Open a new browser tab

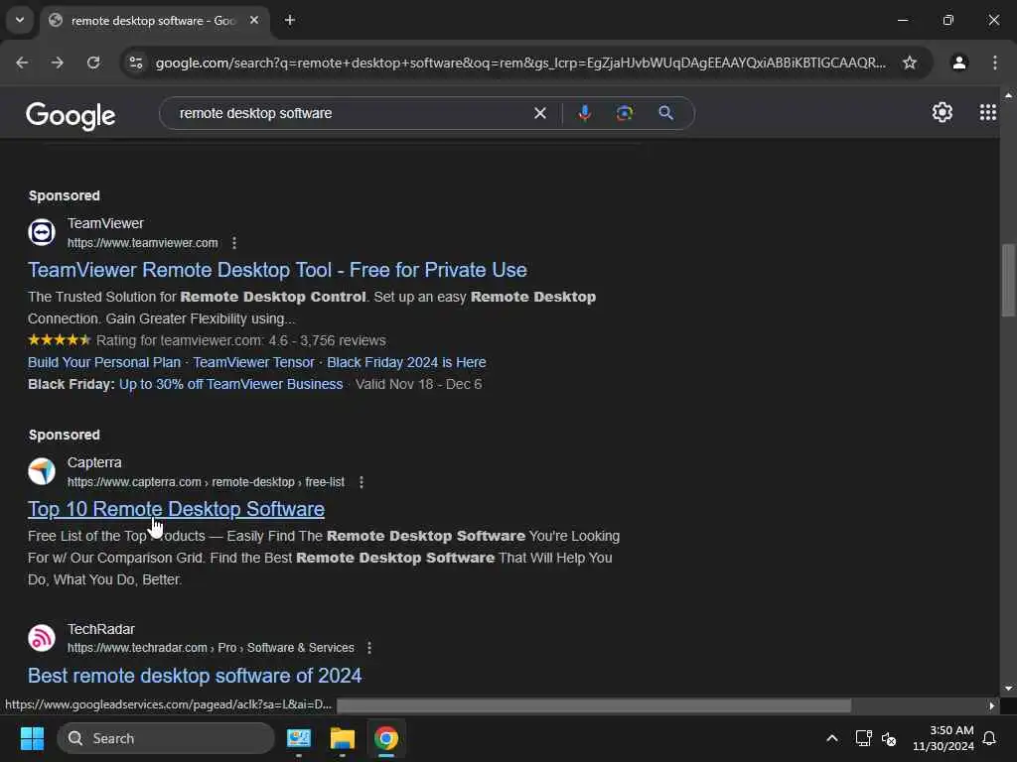pos(290,21)
